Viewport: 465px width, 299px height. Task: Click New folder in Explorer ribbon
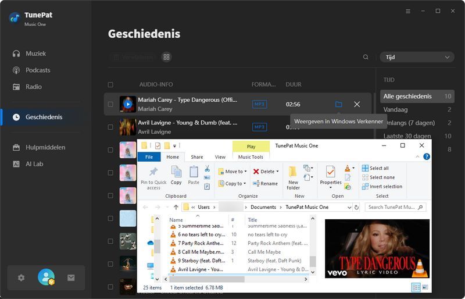293,178
